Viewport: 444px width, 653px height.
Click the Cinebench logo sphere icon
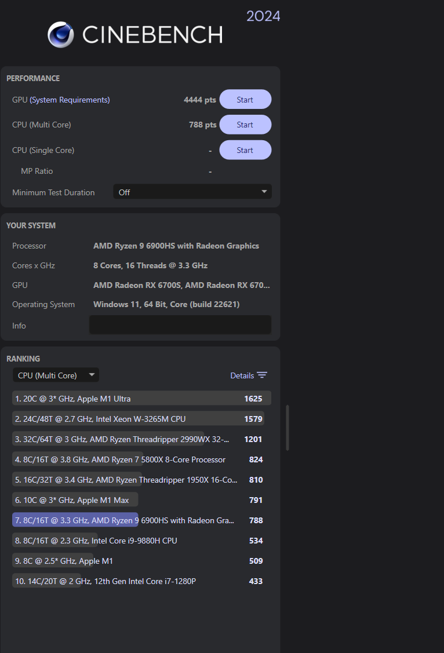tap(61, 35)
